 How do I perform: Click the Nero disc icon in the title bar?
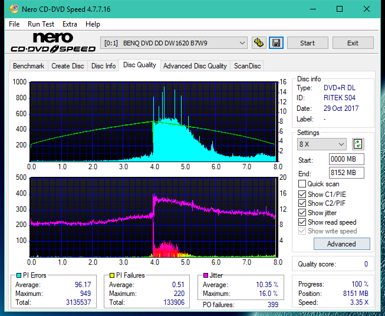pos(14,9)
